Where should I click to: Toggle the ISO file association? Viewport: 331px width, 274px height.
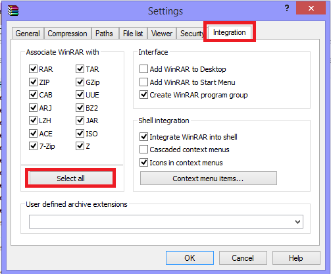pyautogui.click(x=80, y=133)
